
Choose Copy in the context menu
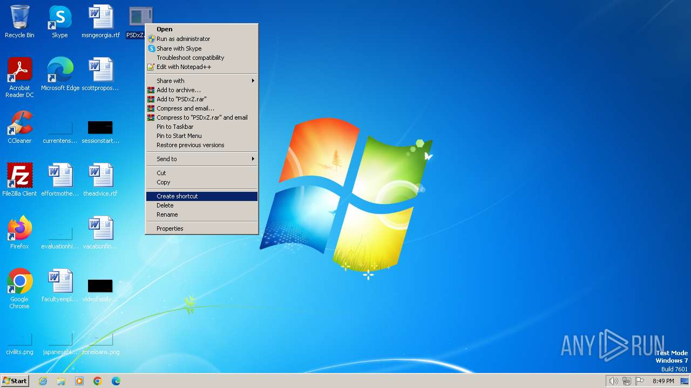click(202, 182)
